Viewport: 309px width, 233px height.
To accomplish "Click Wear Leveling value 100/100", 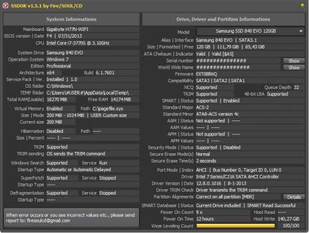I will click(x=291, y=226).
